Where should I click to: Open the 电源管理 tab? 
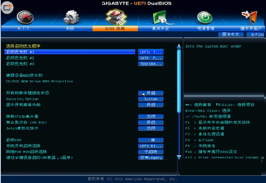click(206, 28)
